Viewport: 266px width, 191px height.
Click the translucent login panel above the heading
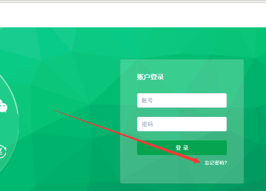point(182,67)
